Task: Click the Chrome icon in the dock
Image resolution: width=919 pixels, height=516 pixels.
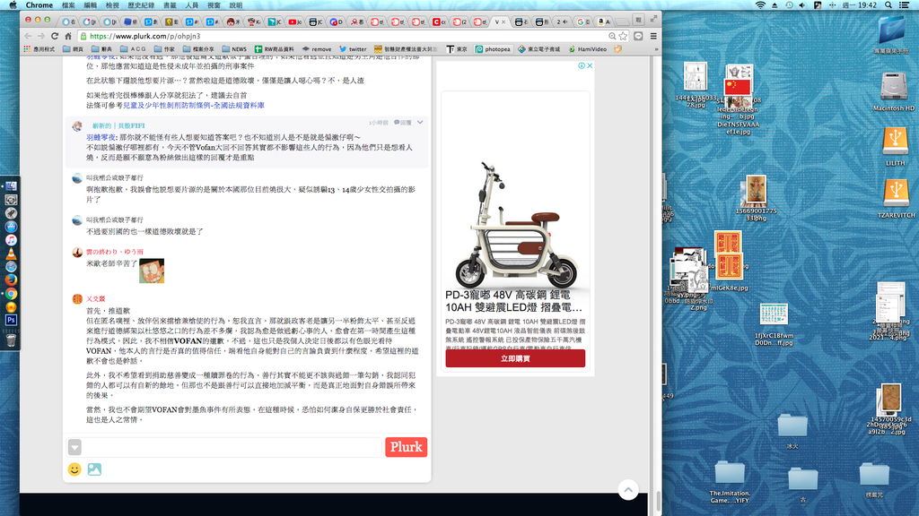Action: (11, 294)
